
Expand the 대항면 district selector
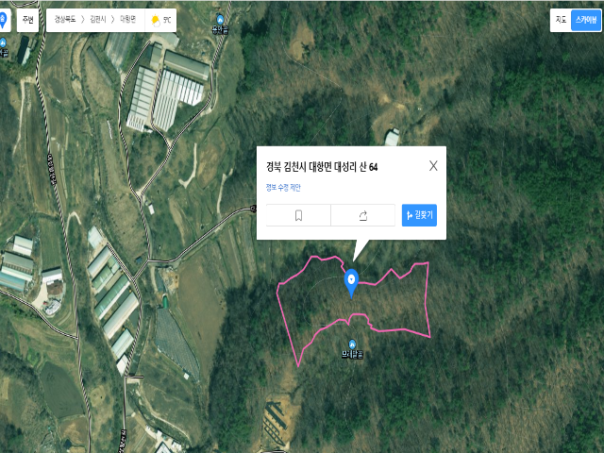[128, 20]
